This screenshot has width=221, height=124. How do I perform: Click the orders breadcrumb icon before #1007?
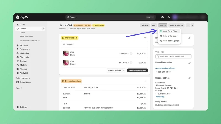[61, 25]
